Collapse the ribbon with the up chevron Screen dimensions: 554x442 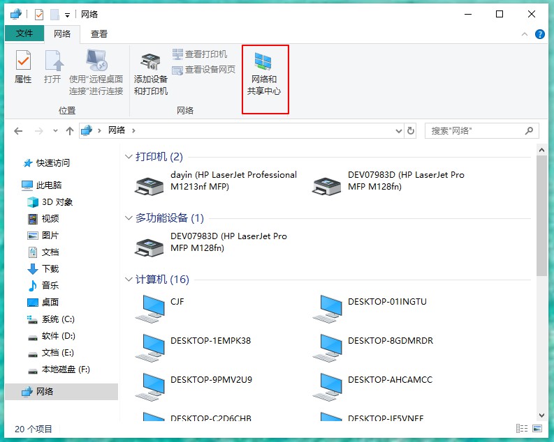coord(525,33)
